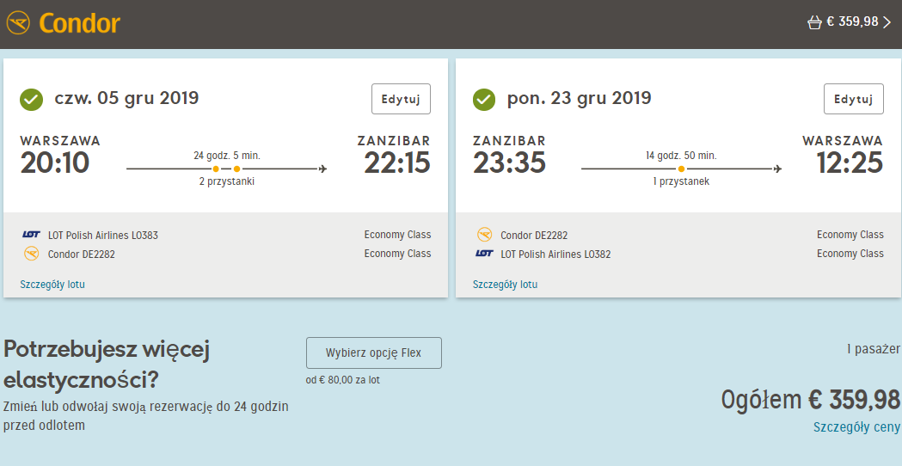The height and width of the screenshot is (466, 902).
Task: Click LOT logo next to LO383
Action: (x=31, y=235)
